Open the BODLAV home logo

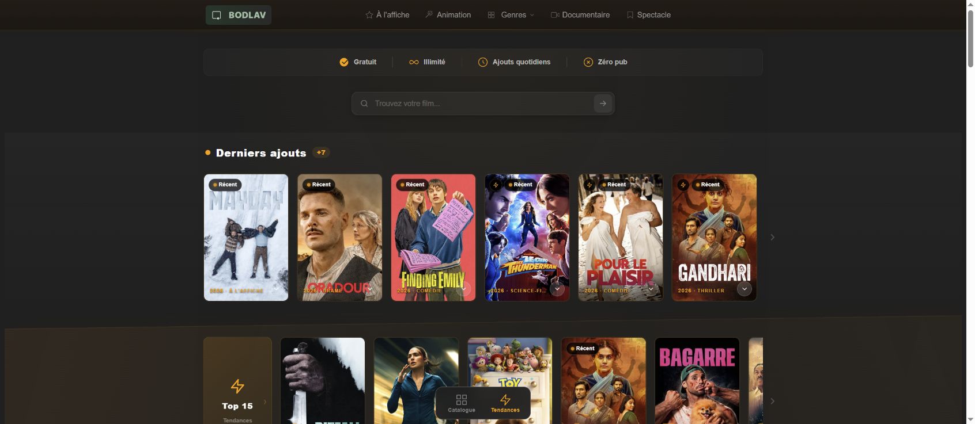[x=239, y=15]
